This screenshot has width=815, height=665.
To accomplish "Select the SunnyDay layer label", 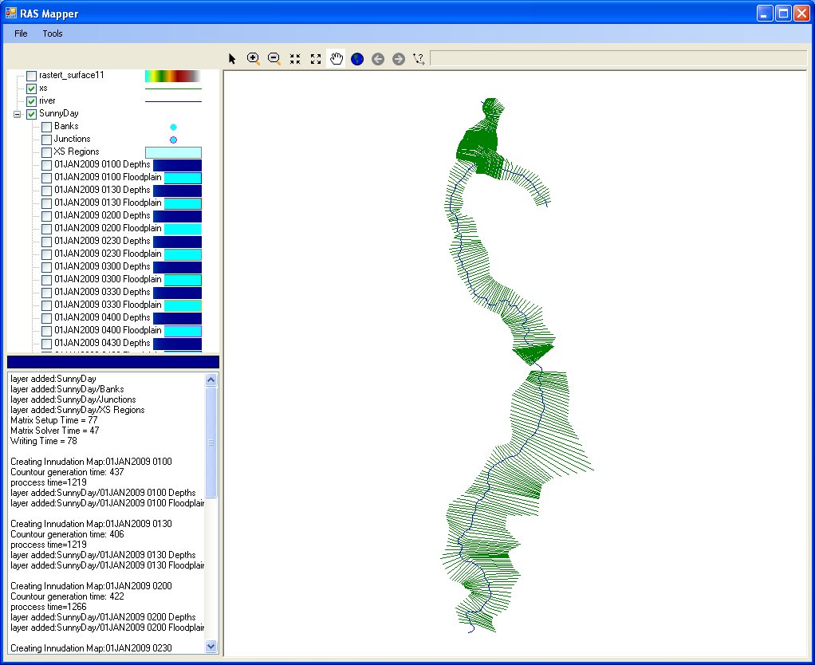I will tap(59, 113).
